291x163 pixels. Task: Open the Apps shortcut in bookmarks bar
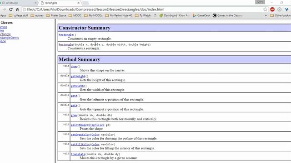click(3, 15)
